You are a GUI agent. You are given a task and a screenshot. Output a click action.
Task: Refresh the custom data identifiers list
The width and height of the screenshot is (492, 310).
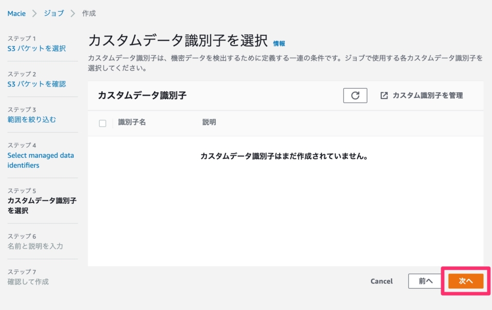point(355,95)
